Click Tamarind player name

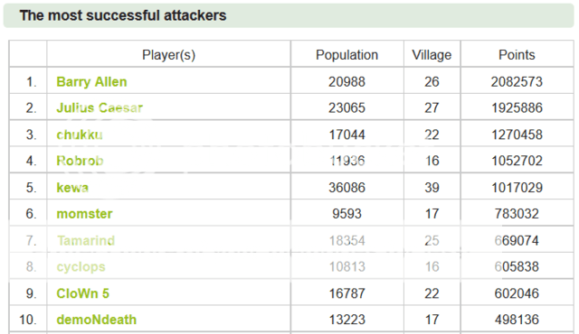[x=86, y=241]
